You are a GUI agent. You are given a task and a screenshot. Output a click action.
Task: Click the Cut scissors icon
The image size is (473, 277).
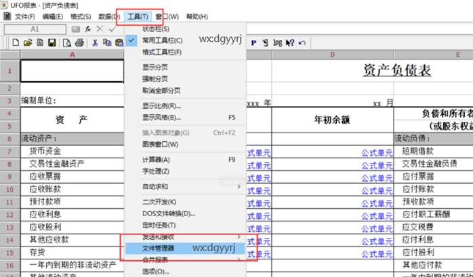coord(96,43)
